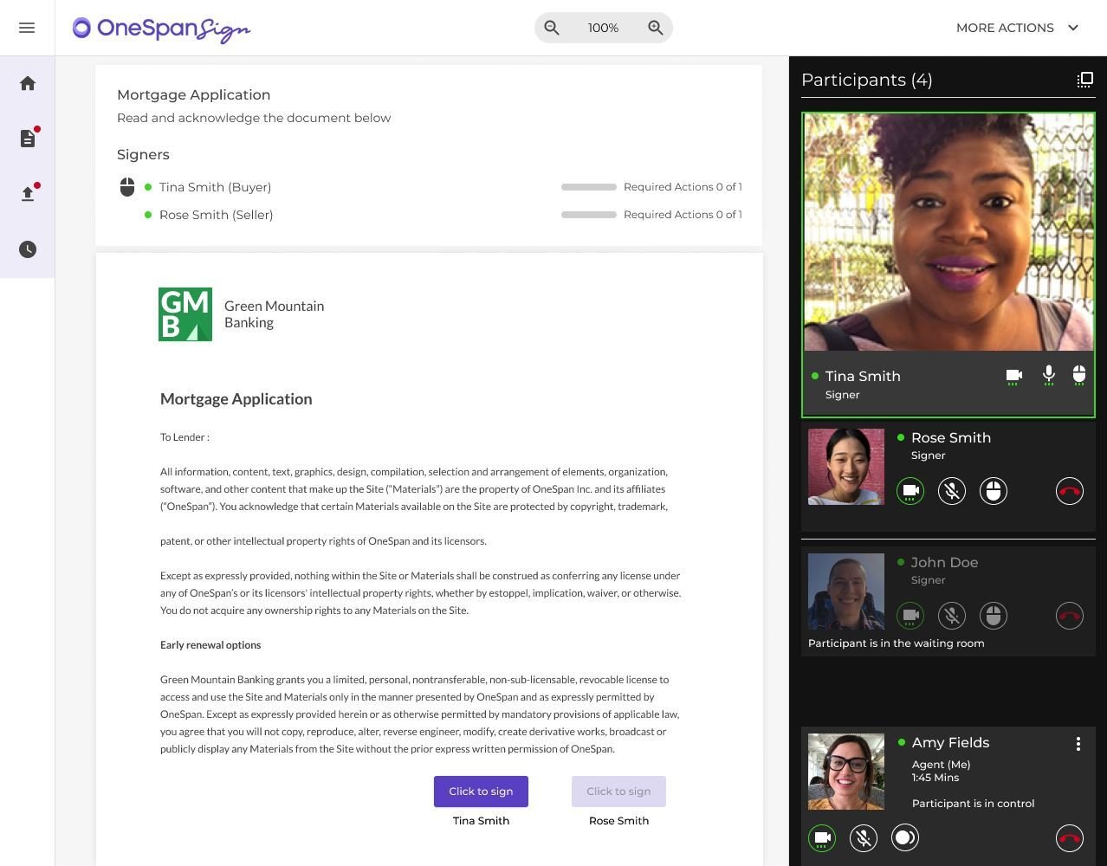The image size is (1107, 866).
Task: Hang up Rose Smith's call
Action: [x=1070, y=491]
